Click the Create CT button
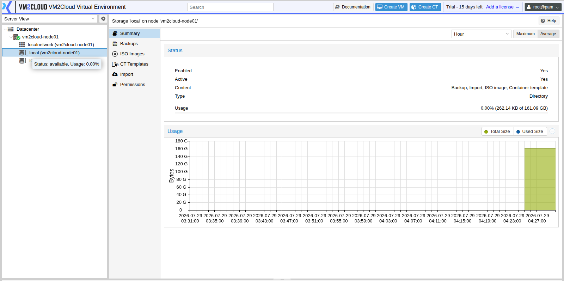The width and height of the screenshot is (564, 281). tap(425, 7)
